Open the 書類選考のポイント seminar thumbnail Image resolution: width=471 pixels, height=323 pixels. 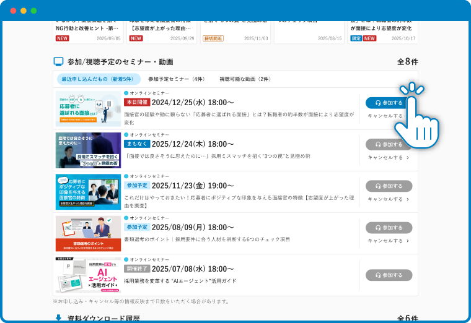88,234
